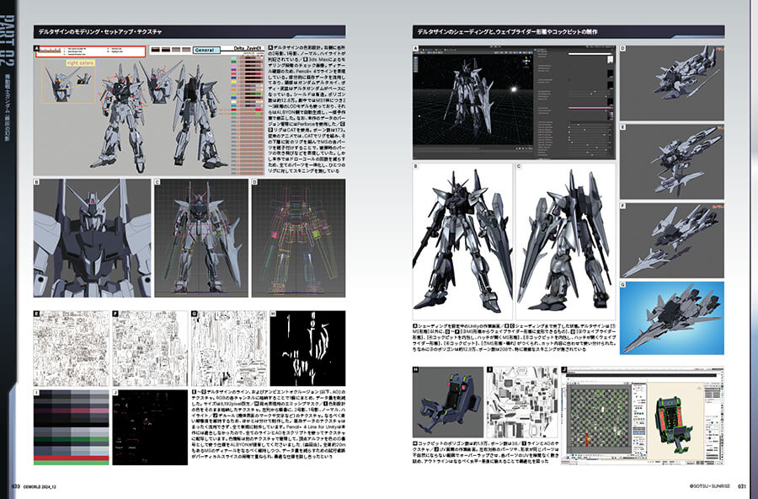The image size is (758, 499).
Task: Click the Delta Zayin01 title text
Action: (x=247, y=47)
